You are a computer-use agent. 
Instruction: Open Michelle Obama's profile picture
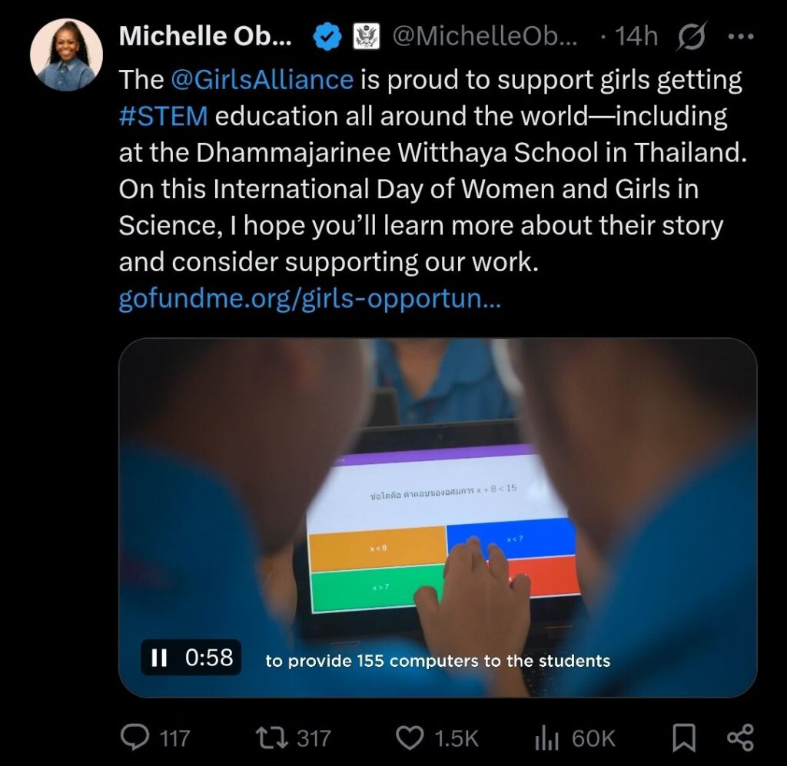66,55
